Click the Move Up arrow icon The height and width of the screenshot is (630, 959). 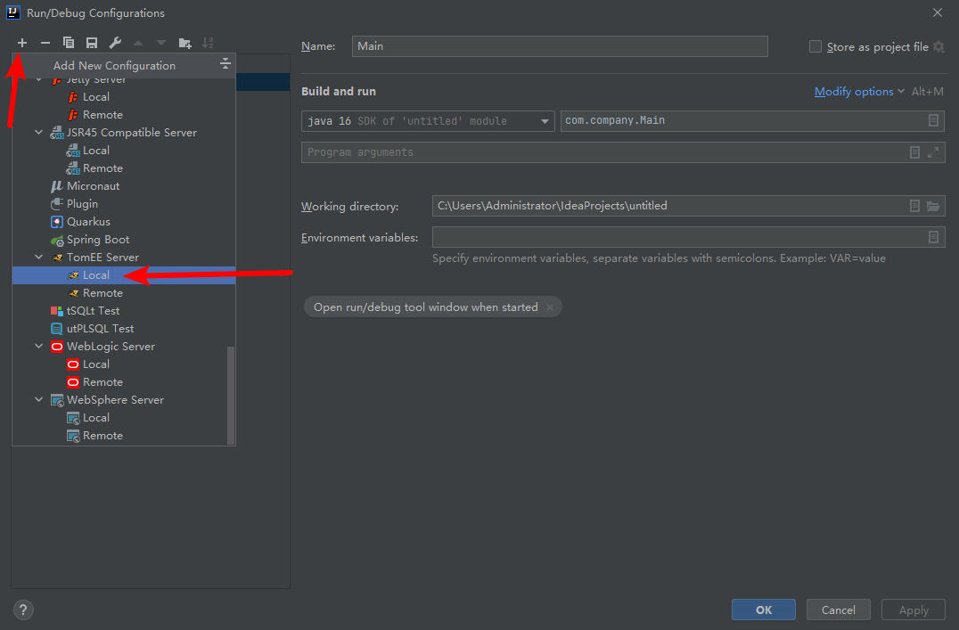138,43
